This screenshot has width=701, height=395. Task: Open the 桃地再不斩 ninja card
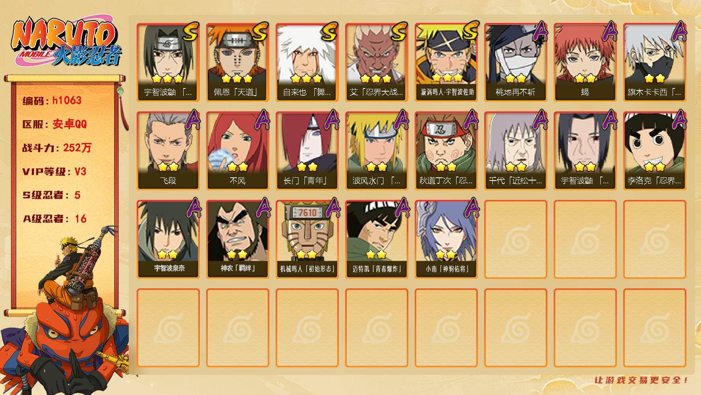516,62
